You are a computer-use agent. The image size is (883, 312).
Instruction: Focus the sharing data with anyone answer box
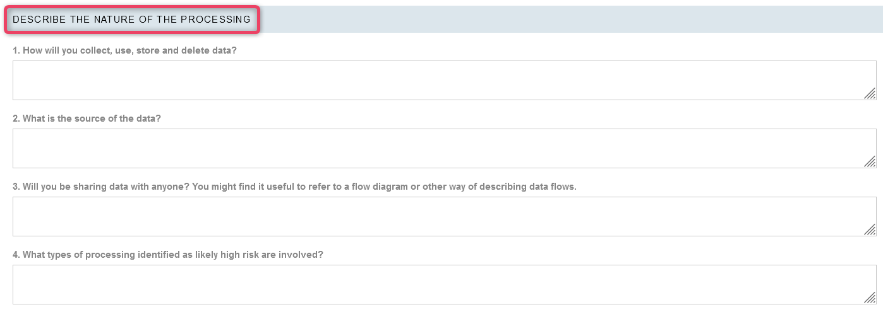[445, 216]
